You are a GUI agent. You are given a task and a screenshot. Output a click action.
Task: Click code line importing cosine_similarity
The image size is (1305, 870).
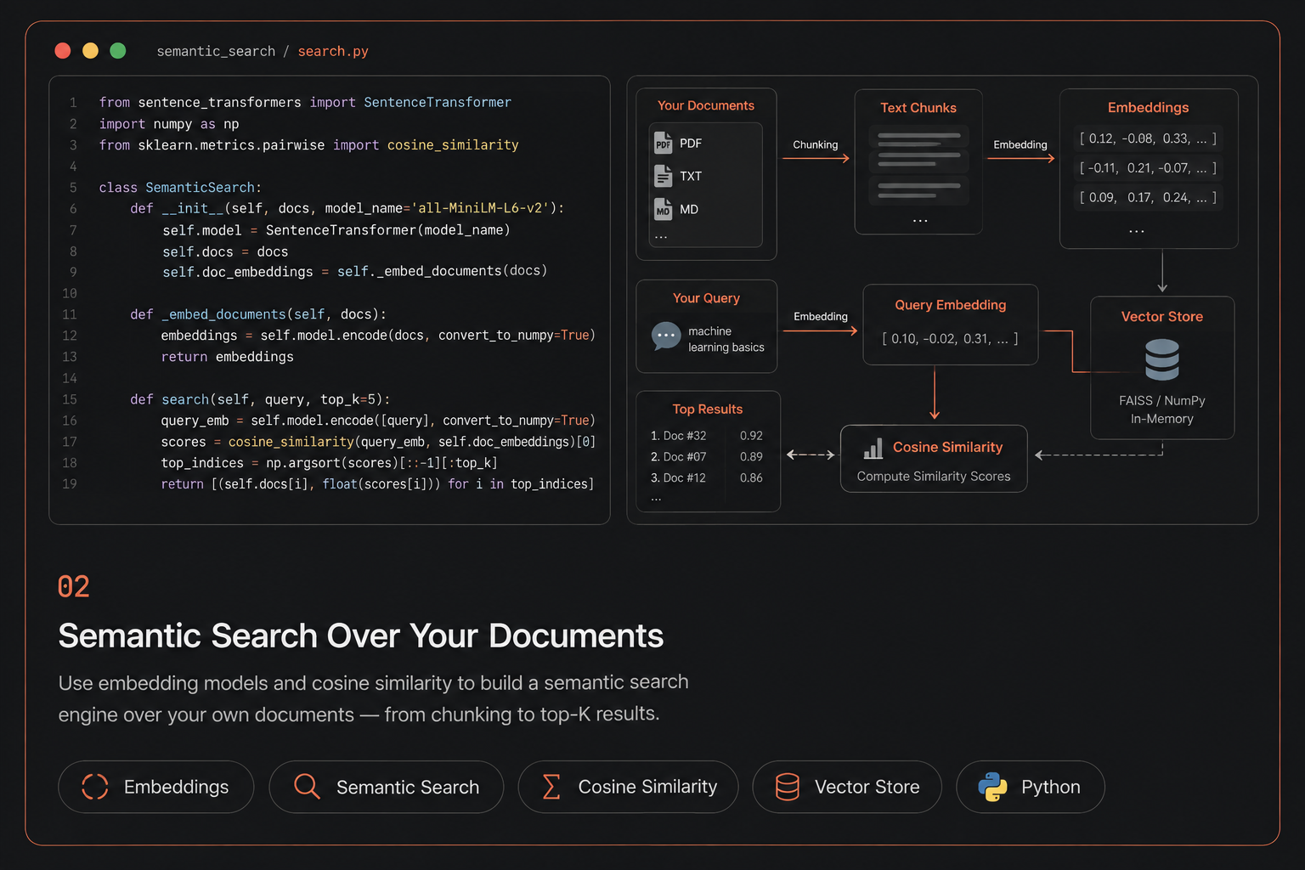point(308,145)
